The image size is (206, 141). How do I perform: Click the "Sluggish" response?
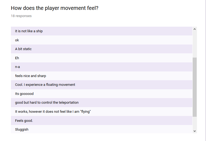click(x=102, y=129)
